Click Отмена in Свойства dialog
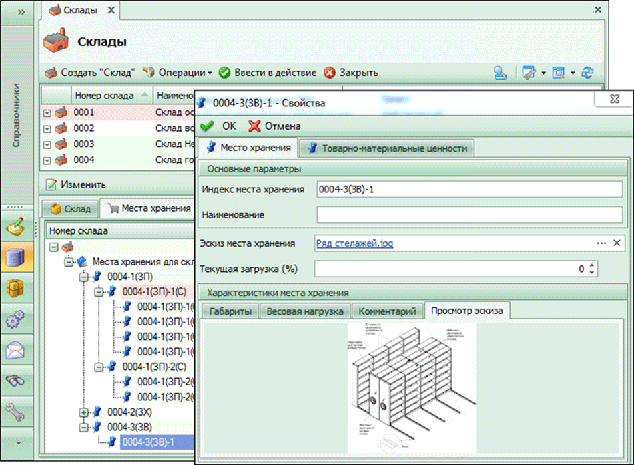634x465 pixels. pos(274,126)
